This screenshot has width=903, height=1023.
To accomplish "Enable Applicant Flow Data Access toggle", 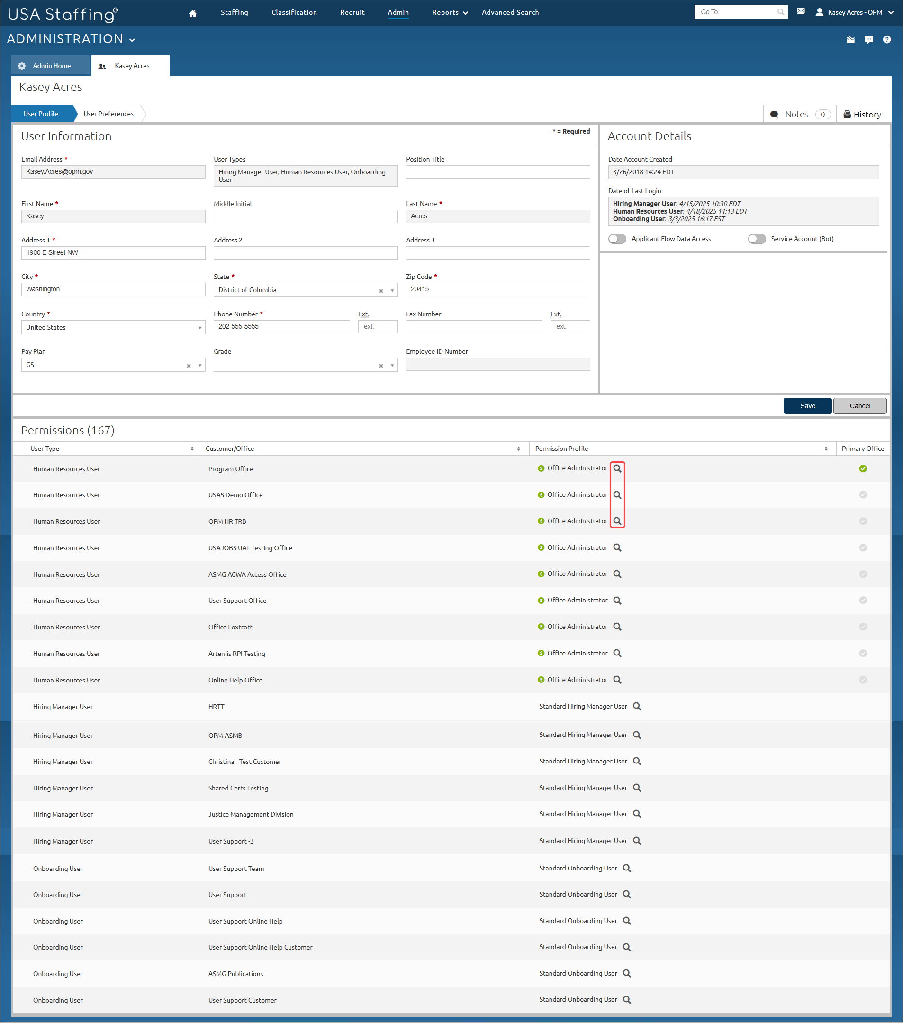I will 617,239.
